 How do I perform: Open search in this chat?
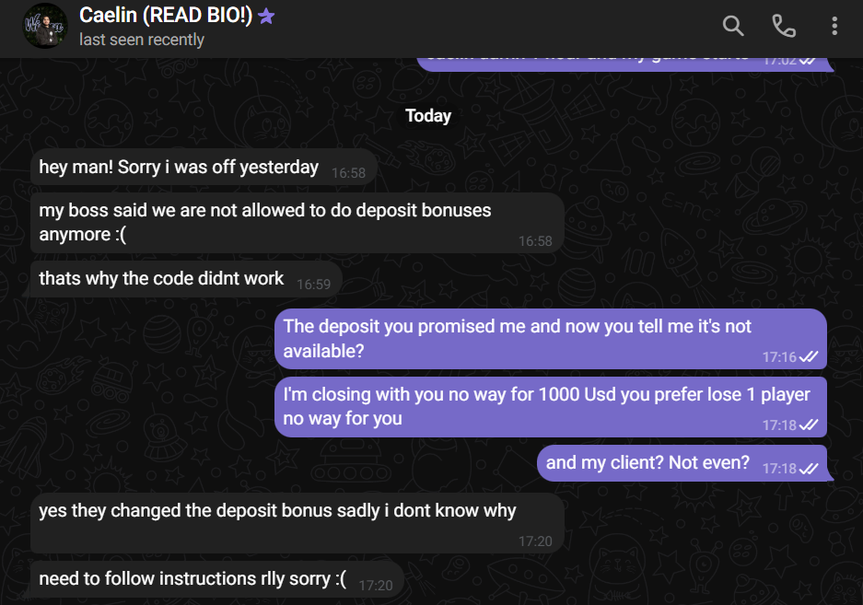733,26
